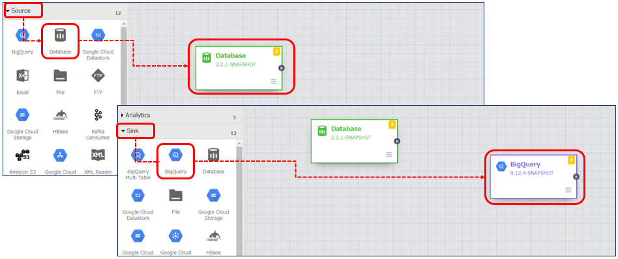
Task: Select the Excel source plugin icon
Action: pos(22,76)
